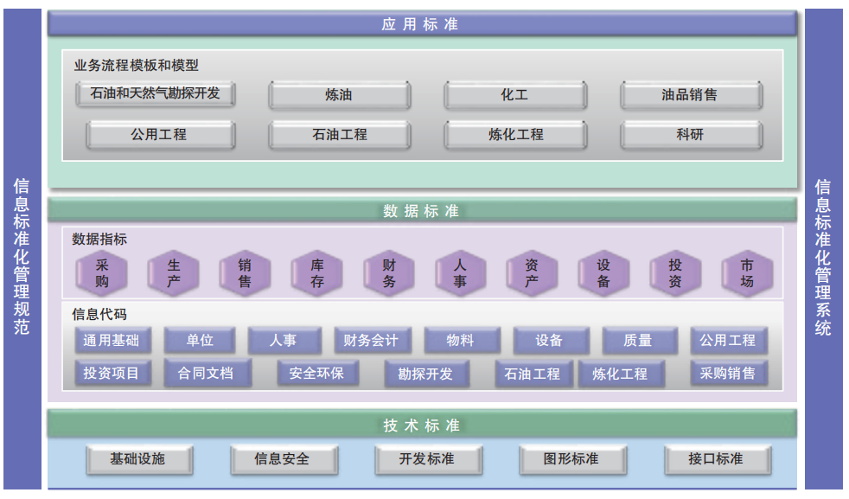Click the 接口标准 button
This screenshot has height=499, width=849.
pos(716,459)
